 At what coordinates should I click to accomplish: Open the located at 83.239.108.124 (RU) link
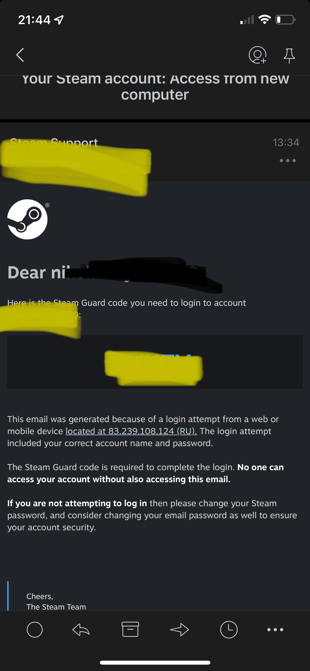(x=131, y=431)
